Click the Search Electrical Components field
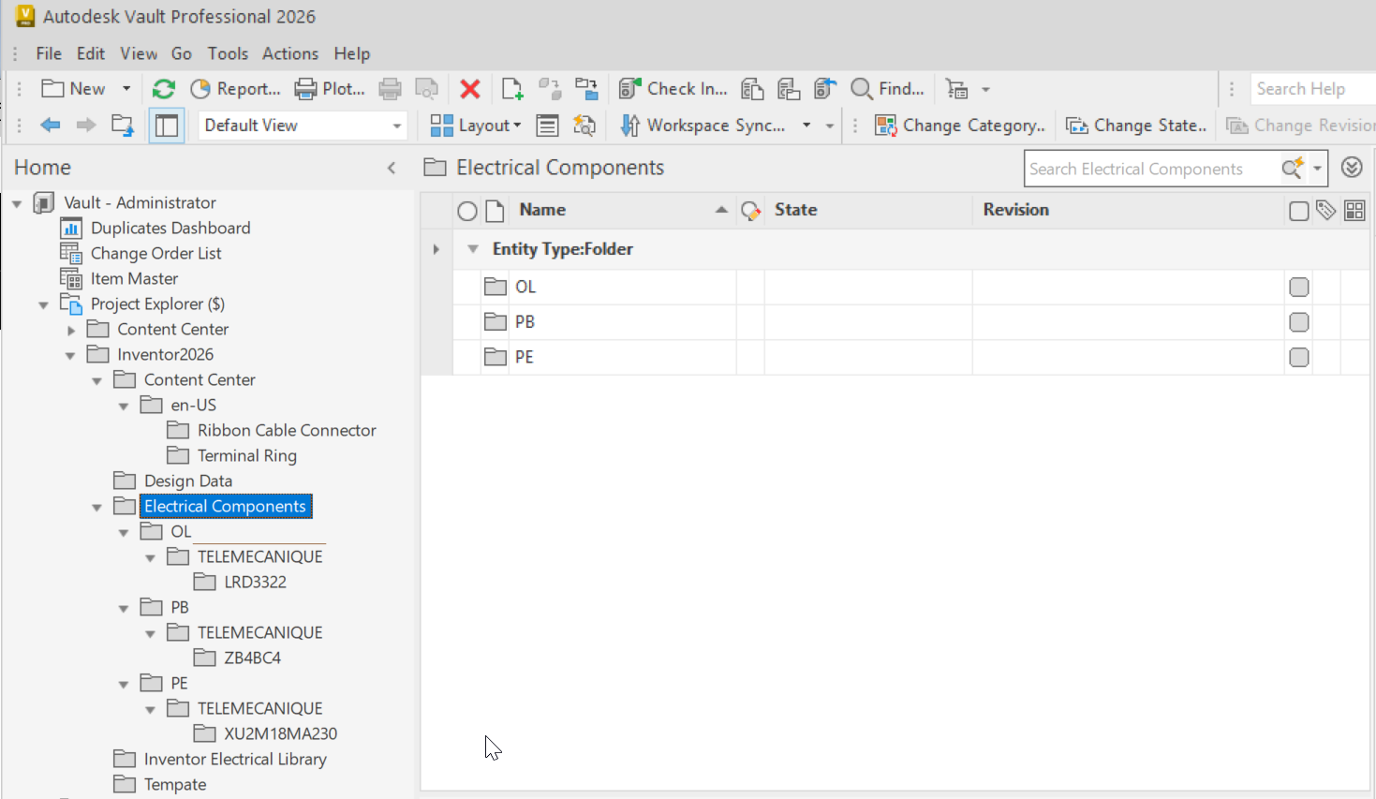The height and width of the screenshot is (799, 1376). [1153, 169]
